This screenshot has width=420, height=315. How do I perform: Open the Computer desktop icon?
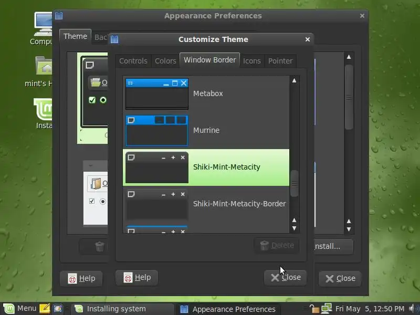click(41, 28)
